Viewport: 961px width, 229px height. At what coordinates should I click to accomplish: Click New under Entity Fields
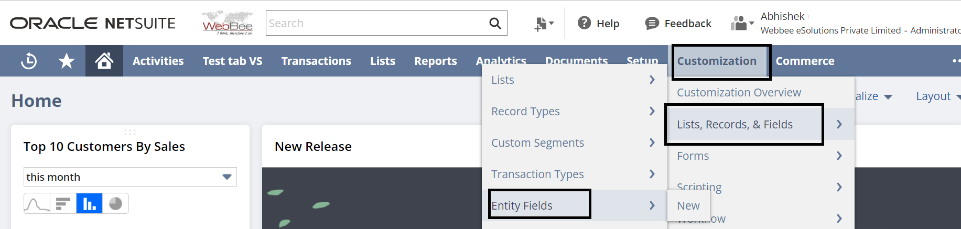pos(688,205)
